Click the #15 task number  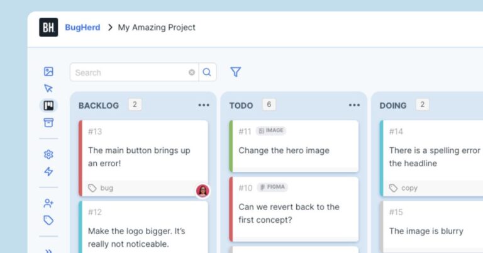pyautogui.click(x=396, y=212)
